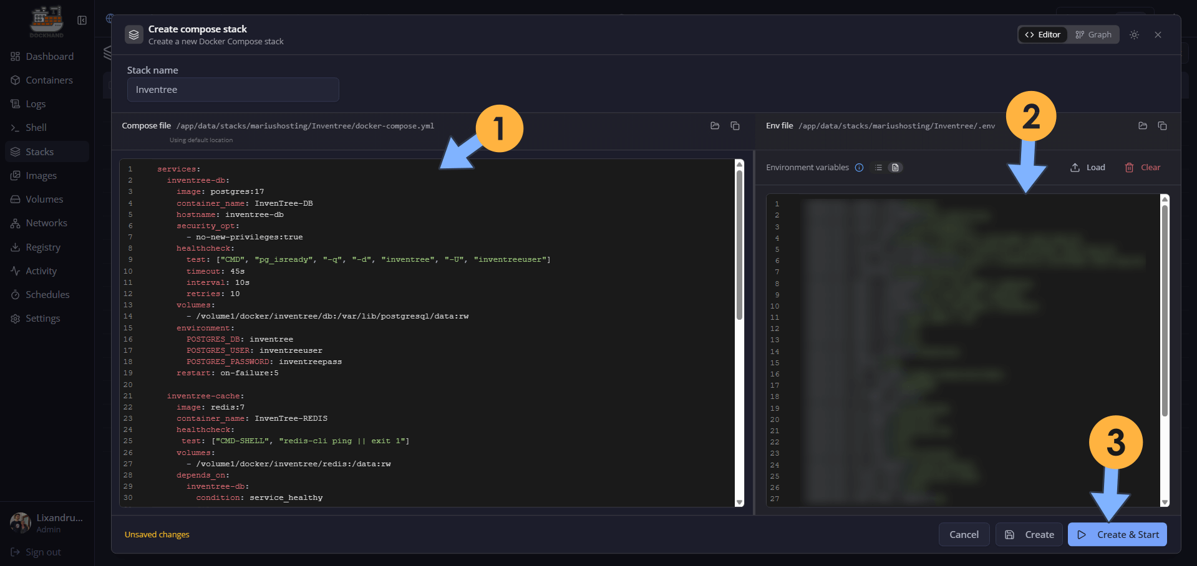The height and width of the screenshot is (566, 1197).
Task: Switch to the Editor view tab
Action: pos(1042,35)
